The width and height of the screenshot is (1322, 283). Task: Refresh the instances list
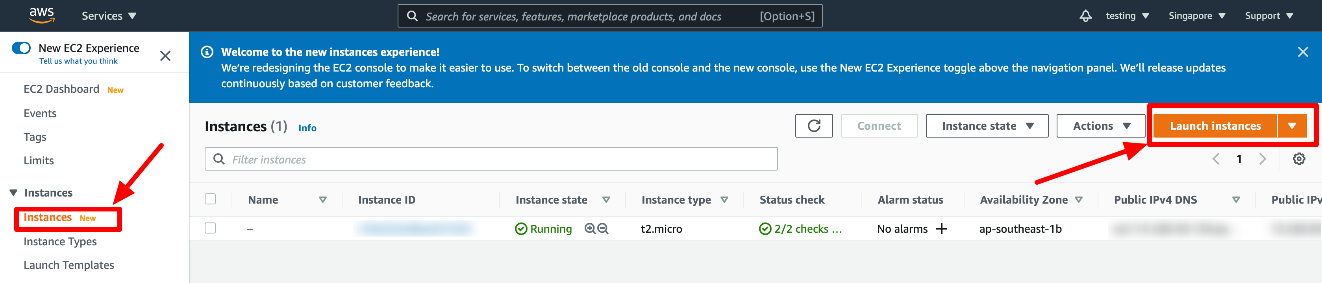pos(814,126)
